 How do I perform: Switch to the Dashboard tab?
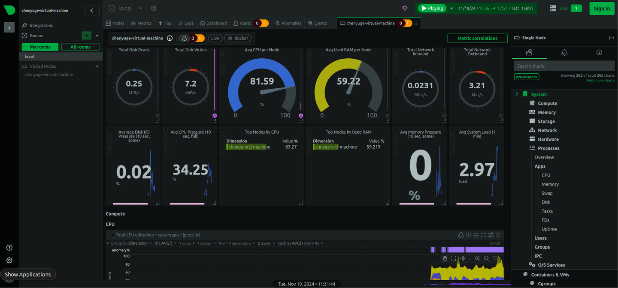tap(213, 23)
